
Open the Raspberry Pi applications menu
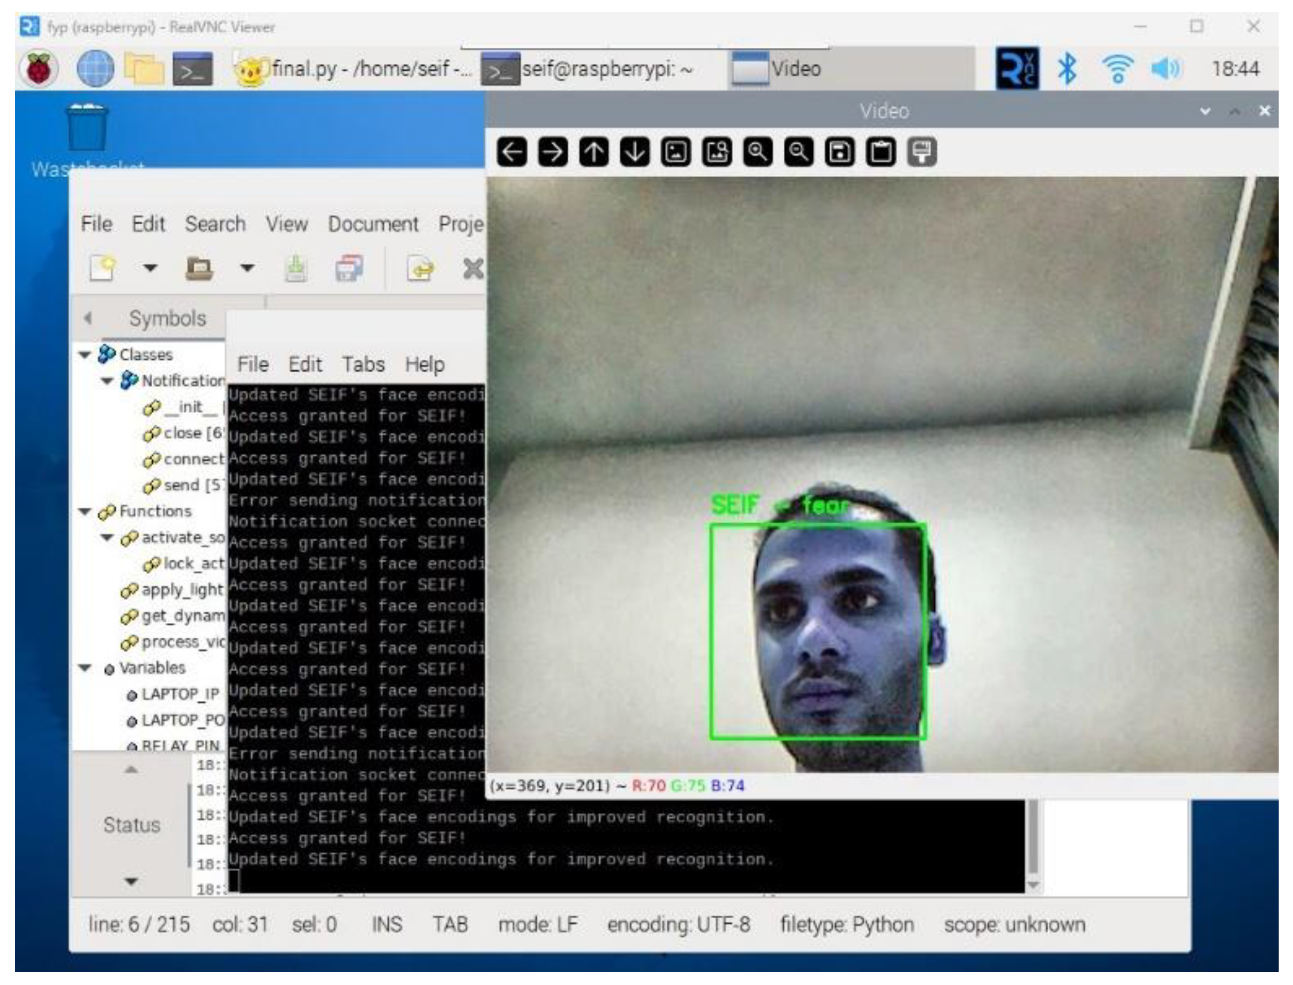(39, 69)
